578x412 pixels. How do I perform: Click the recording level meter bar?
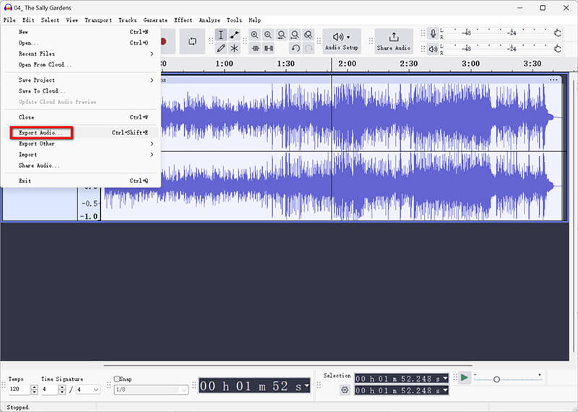[501, 33]
